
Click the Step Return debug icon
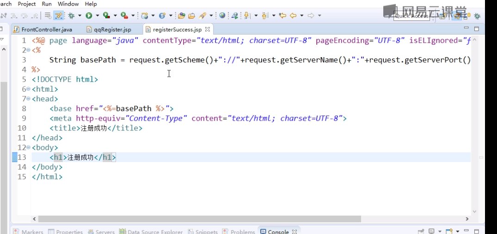35,16
